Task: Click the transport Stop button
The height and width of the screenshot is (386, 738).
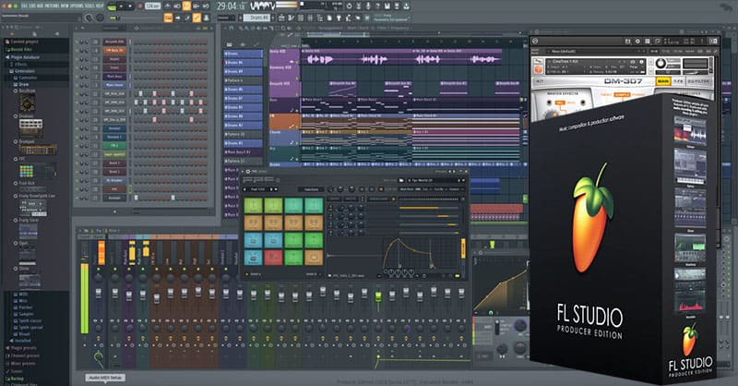Action: point(130,6)
